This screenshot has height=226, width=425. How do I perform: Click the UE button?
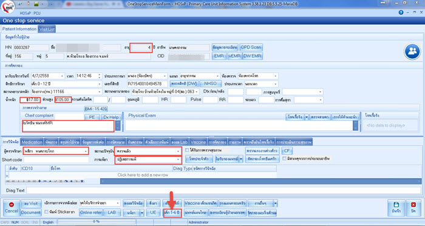153,213
